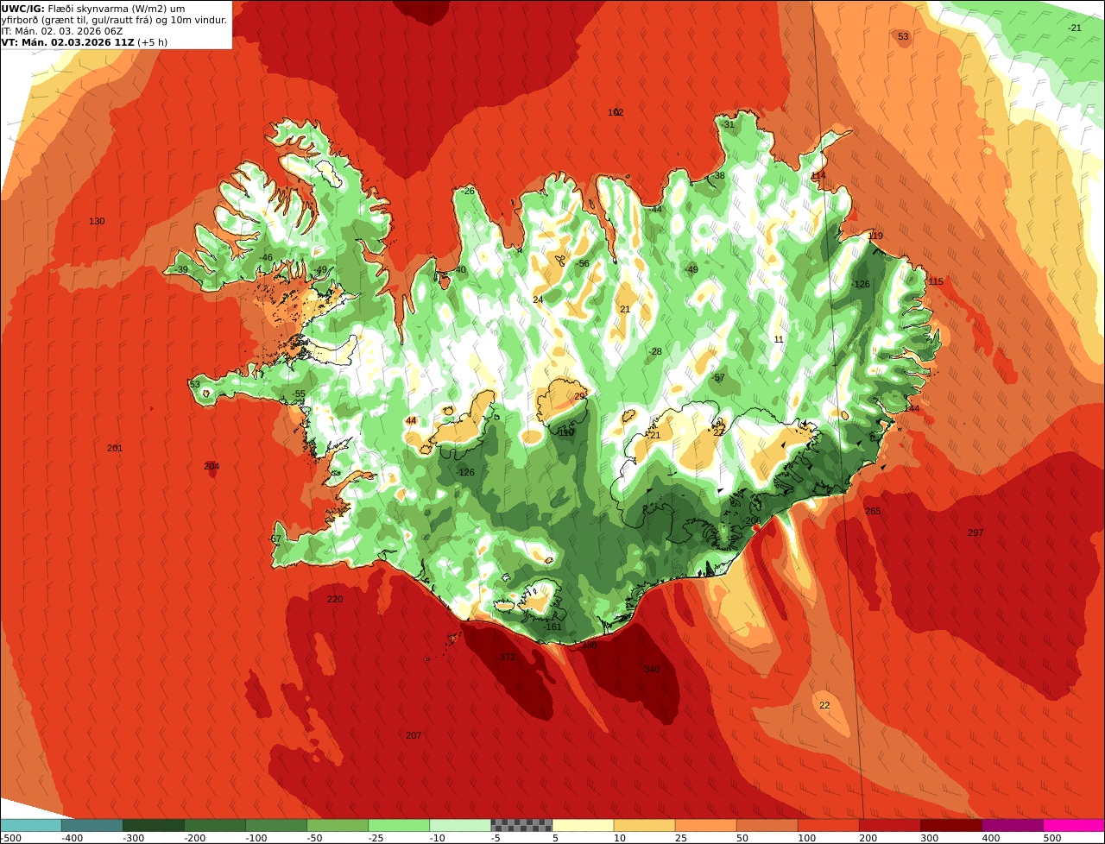This screenshot has height=844, width=1105.
Task: Click the light green swatch between -25 and -10
Action: (x=398, y=825)
